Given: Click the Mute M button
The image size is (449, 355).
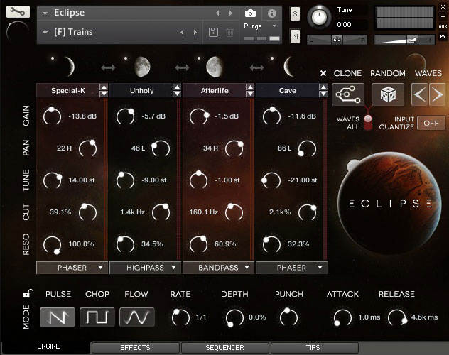Looking at the screenshot, I should point(295,35).
